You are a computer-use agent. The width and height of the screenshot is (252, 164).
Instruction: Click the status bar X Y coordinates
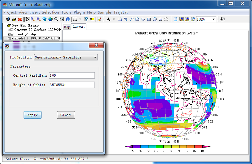point(61,159)
